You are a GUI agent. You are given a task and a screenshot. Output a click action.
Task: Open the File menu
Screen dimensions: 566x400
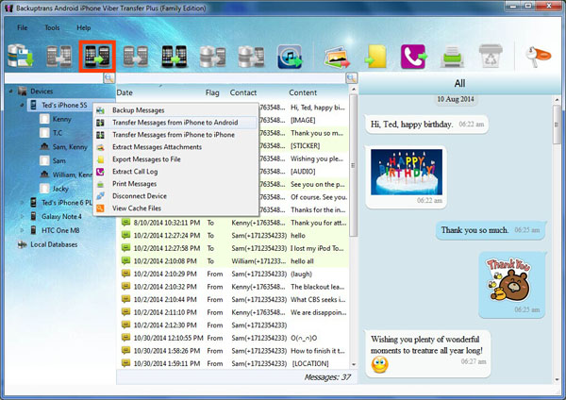(22, 27)
